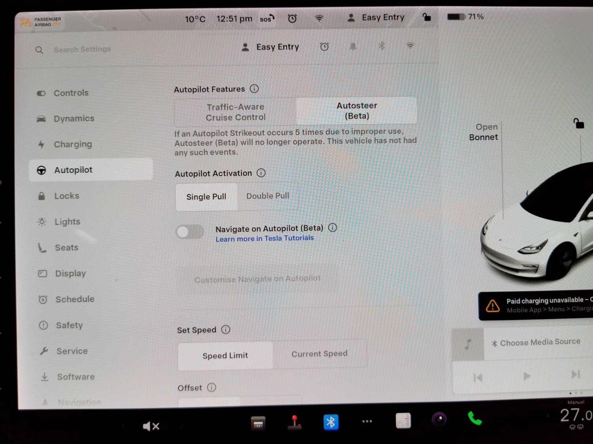The image size is (593, 444).
Task: Open the Offset info tooltip
Action: [x=212, y=387]
